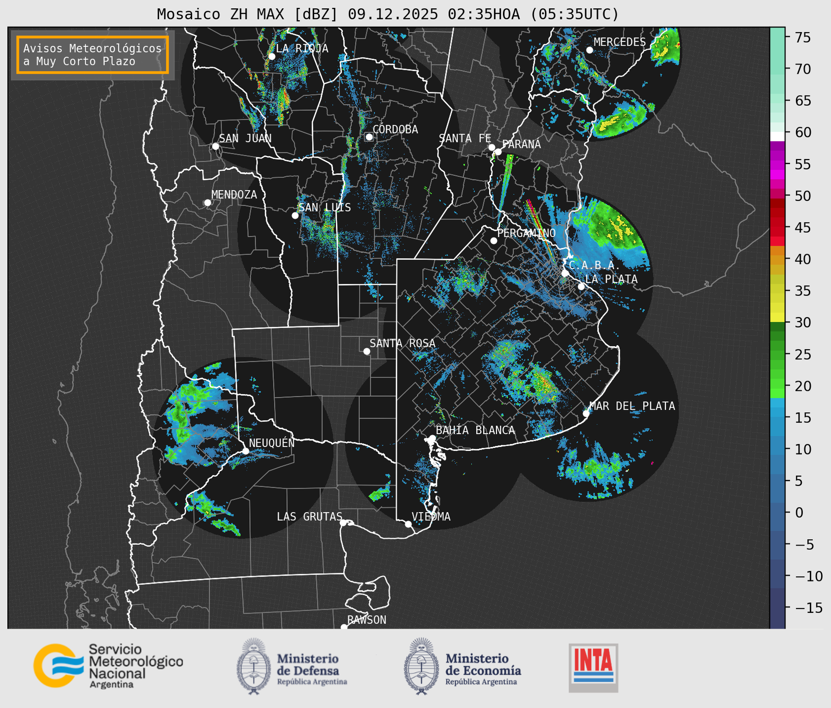Image resolution: width=831 pixels, height=708 pixels.
Task: Click the Neuquén city marker dot
Action: pos(245,451)
